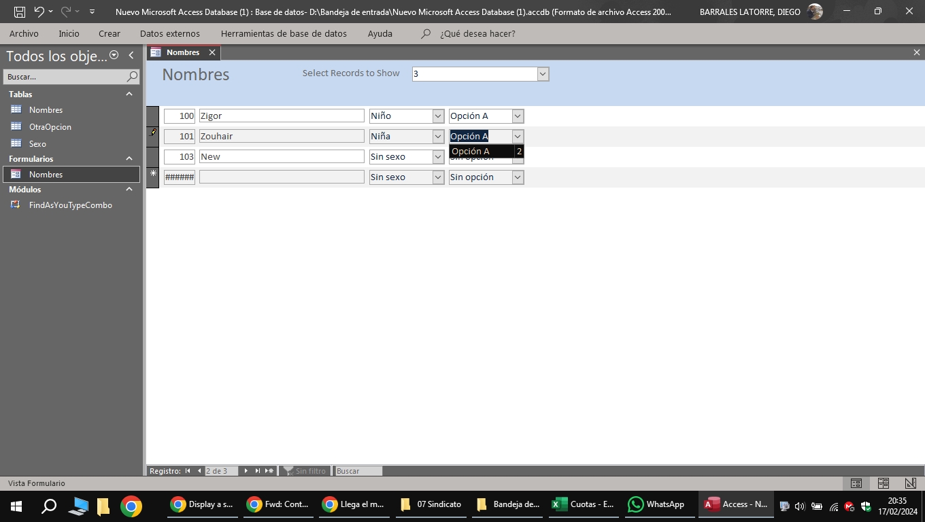The width and height of the screenshot is (925, 522).
Task: Collapse the Módulos group
Action: pyautogui.click(x=129, y=189)
